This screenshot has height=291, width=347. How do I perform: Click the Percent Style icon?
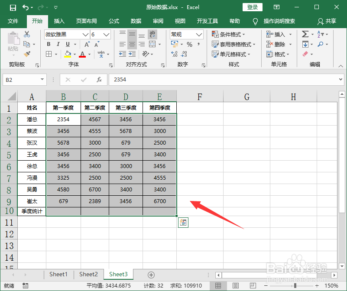click(189, 45)
